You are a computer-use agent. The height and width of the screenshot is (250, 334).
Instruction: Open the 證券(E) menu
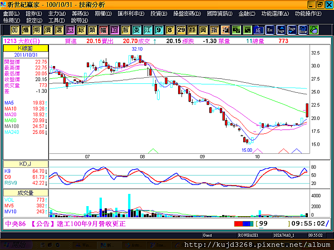(33, 14)
